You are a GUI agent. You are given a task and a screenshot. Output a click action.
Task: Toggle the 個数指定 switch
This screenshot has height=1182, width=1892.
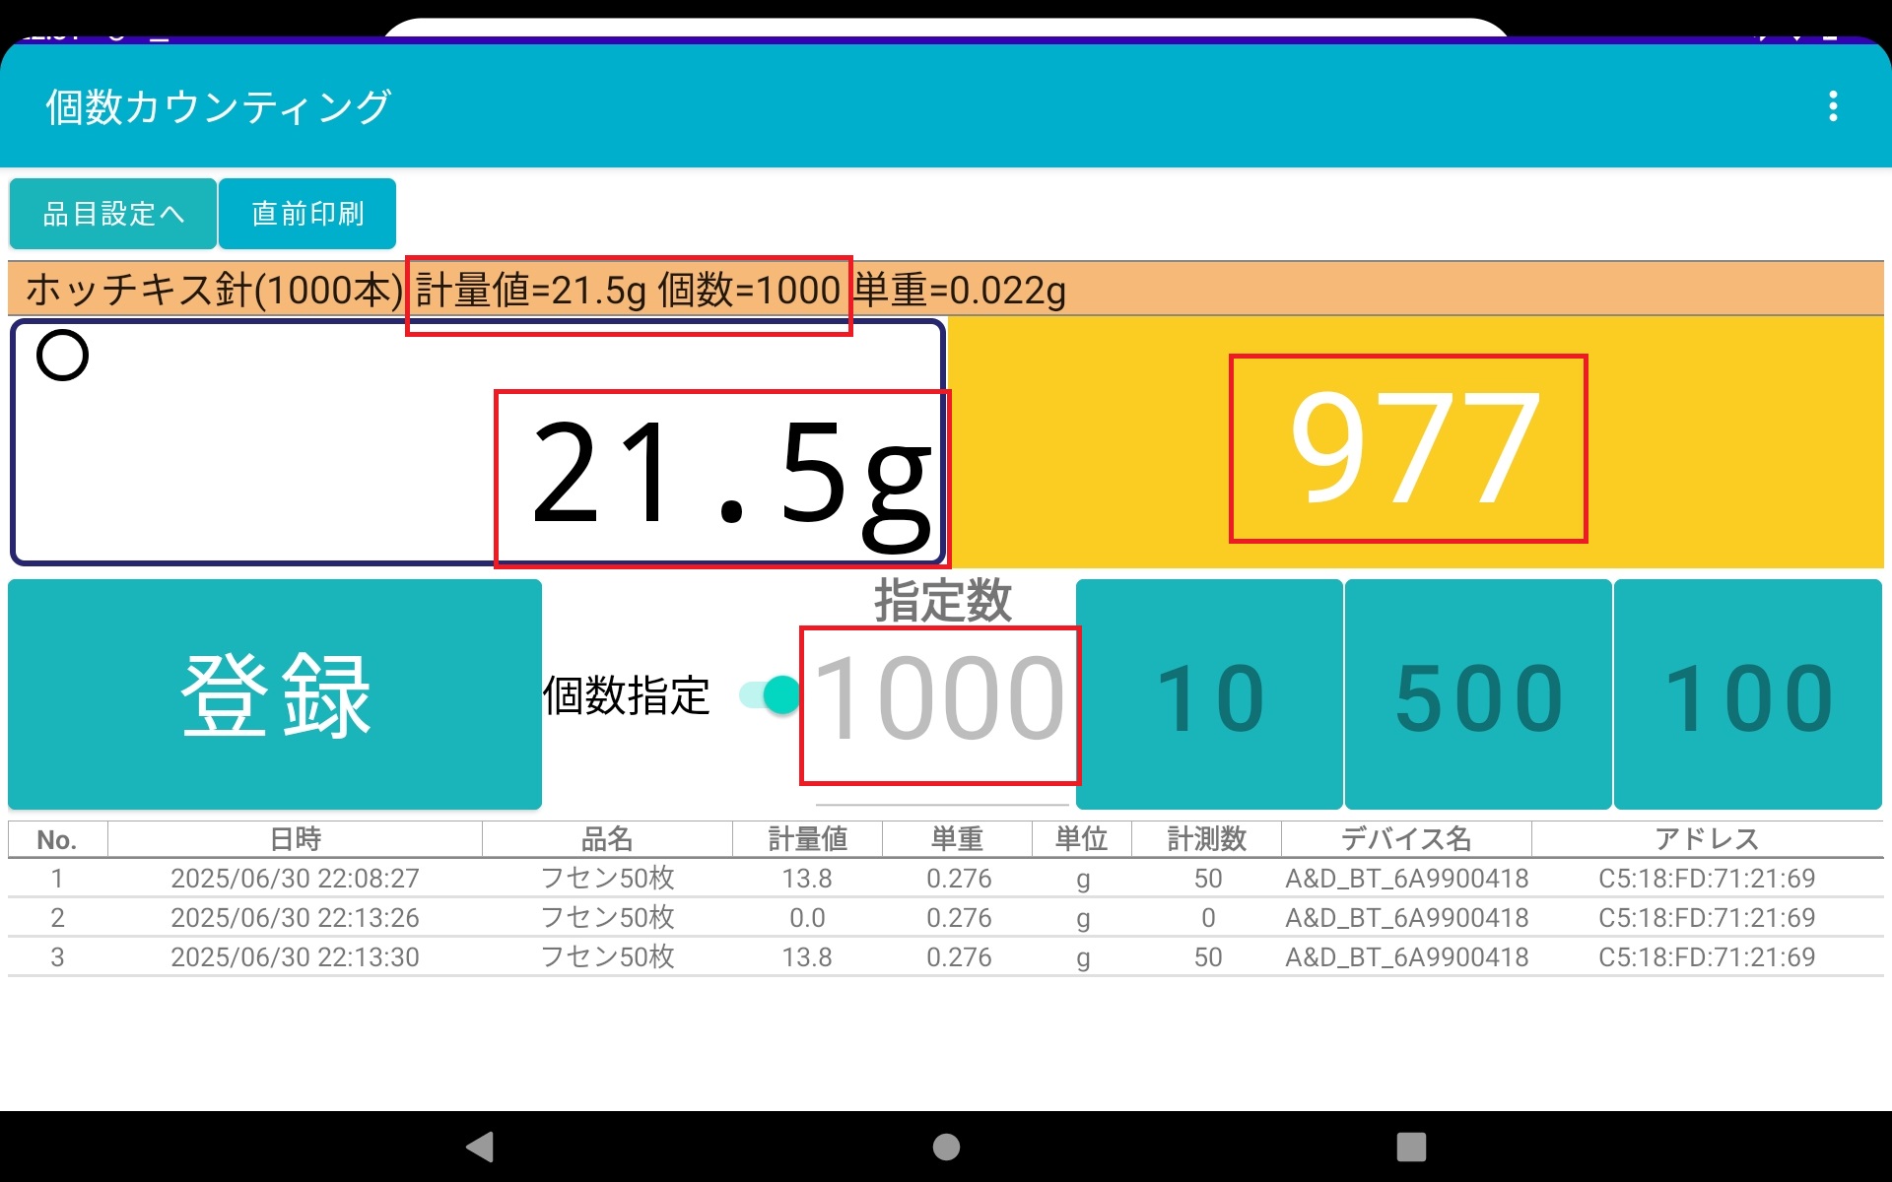[x=771, y=695]
